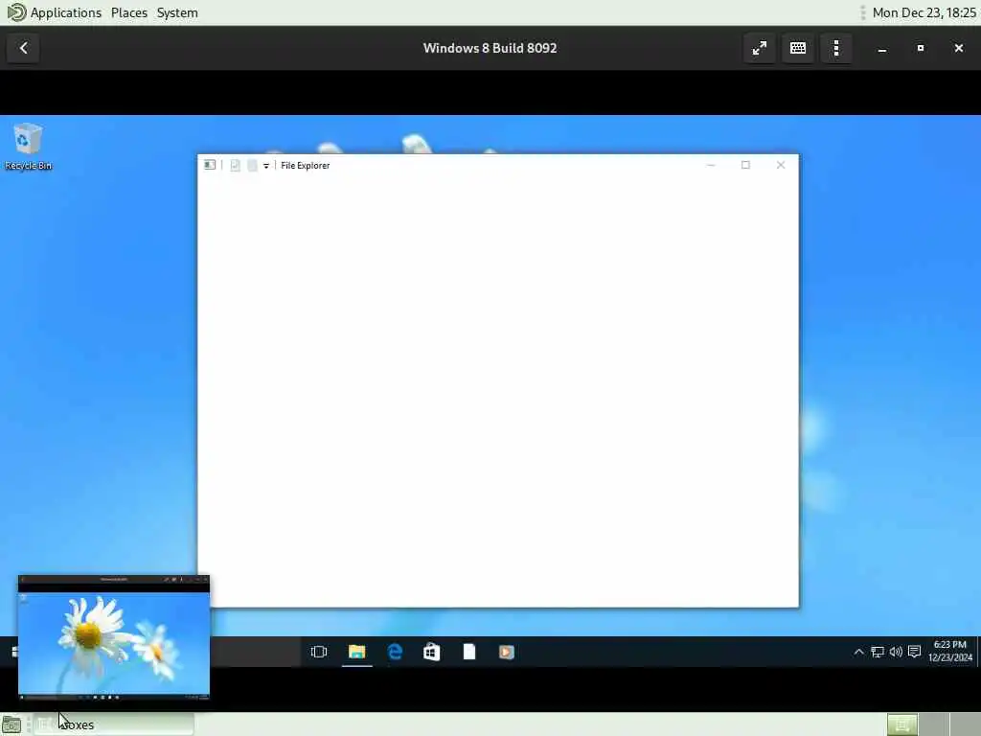Go back using Boxes header arrow
981x736 pixels.
tap(24, 48)
